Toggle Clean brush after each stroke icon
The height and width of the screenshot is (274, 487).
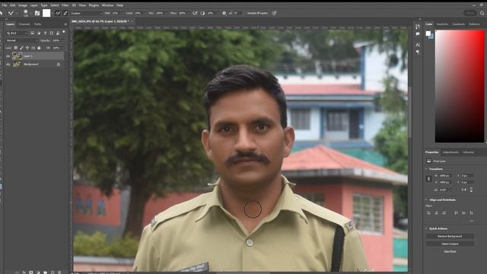coord(65,13)
